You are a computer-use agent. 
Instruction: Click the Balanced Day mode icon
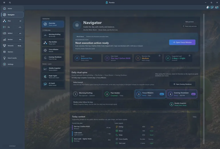pos(77,58)
